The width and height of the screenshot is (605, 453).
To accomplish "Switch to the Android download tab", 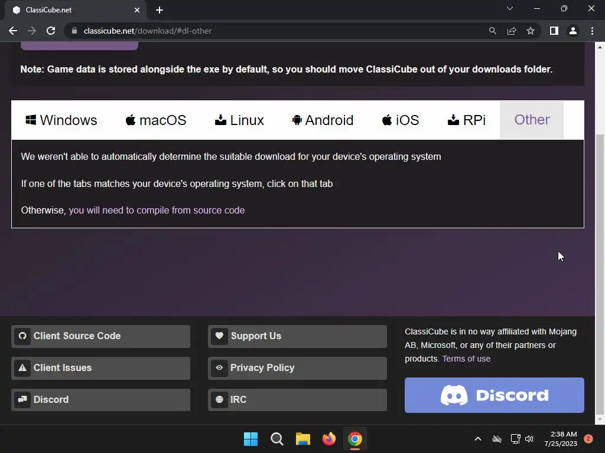I will pyautogui.click(x=323, y=120).
